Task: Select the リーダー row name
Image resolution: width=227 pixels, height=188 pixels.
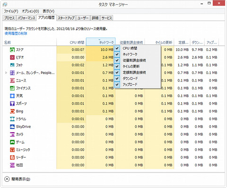Action: click(x=21, y=157)
